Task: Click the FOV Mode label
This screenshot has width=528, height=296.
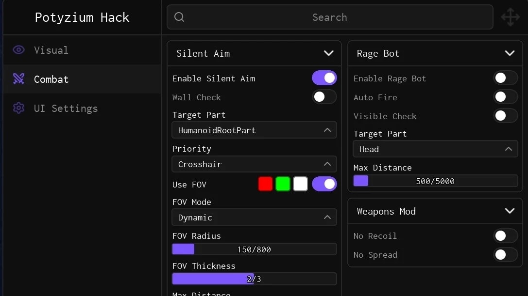Action: (191, 202)
